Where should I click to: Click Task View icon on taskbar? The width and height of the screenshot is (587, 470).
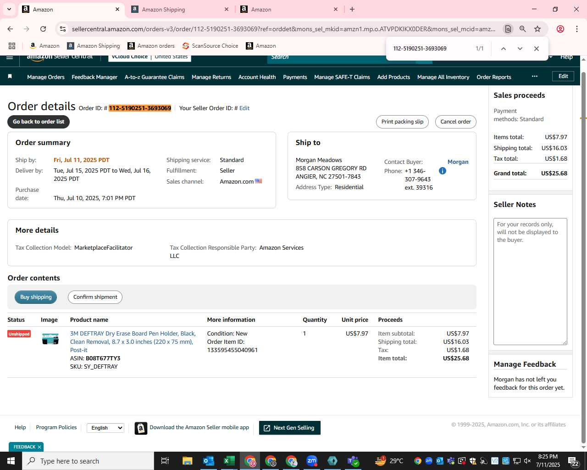[165, 461]
